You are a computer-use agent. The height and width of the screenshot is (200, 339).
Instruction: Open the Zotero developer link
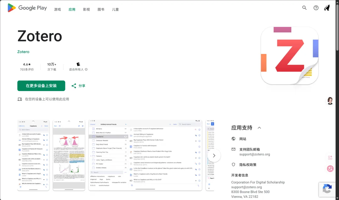(23, 52)
